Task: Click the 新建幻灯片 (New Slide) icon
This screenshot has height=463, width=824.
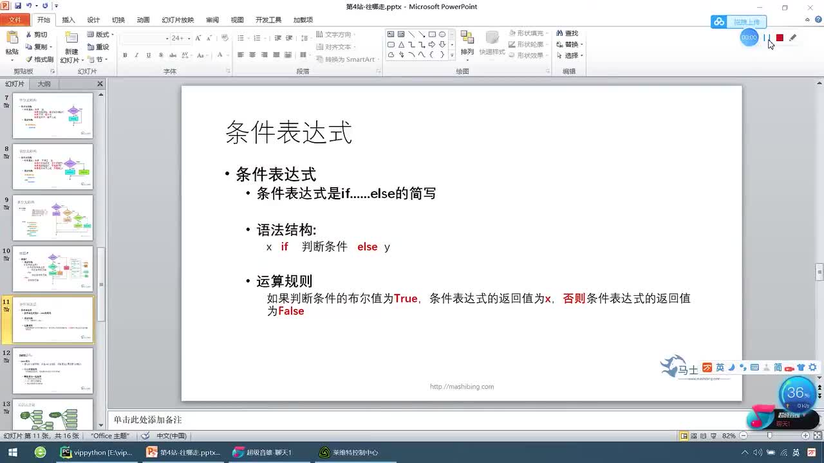Action: [x=71, y=39]
